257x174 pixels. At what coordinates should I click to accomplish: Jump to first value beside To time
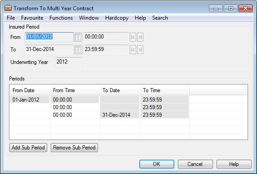pyautogui.click(x=133, y=50)
